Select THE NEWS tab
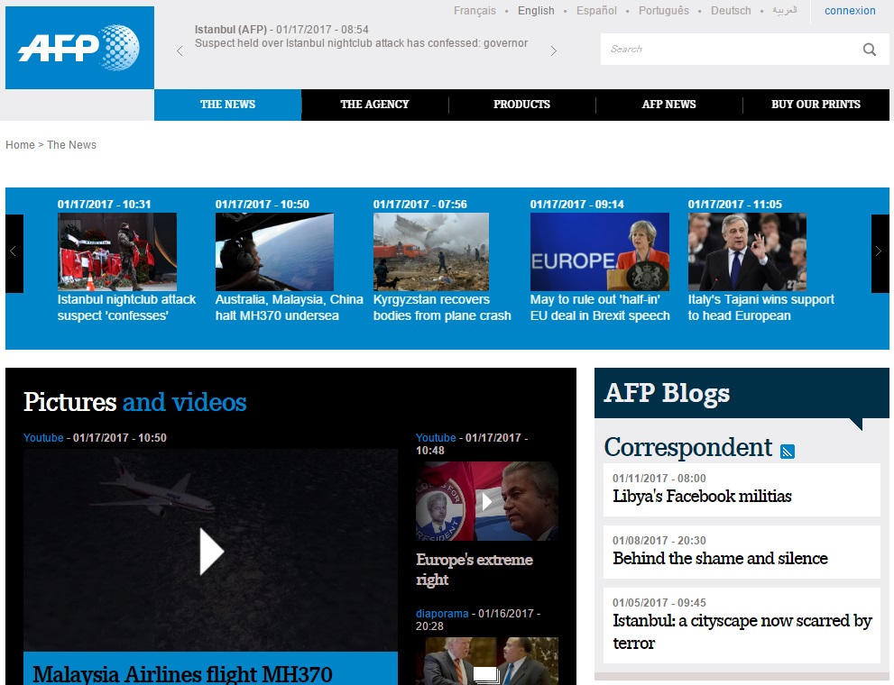Screen dimensions: 894x685 click(x=227, y=105)
